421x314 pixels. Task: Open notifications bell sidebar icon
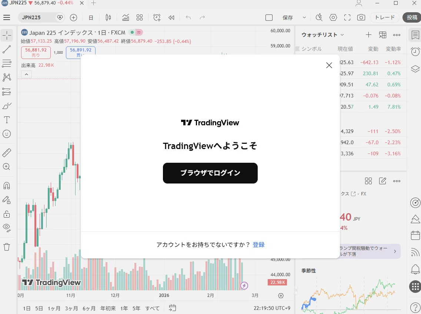[x=415, y=269]
